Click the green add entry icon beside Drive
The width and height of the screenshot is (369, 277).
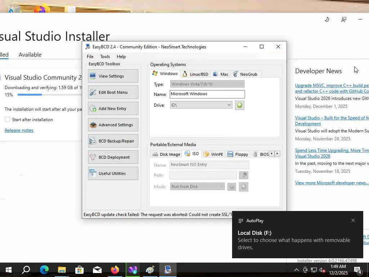coord(240,105)
